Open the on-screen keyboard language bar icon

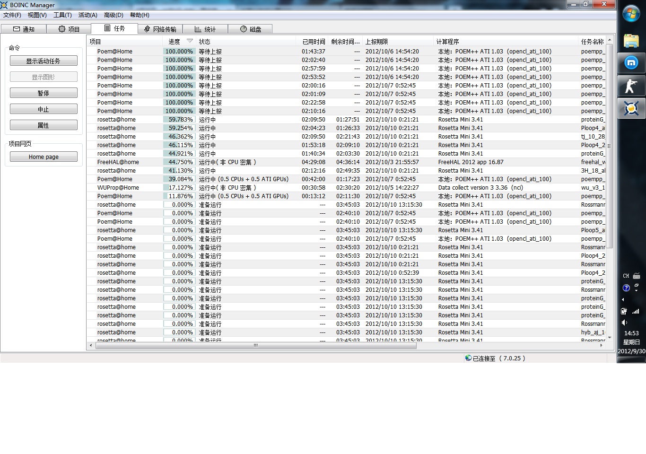pyautogui.click(x=637, y=276)
